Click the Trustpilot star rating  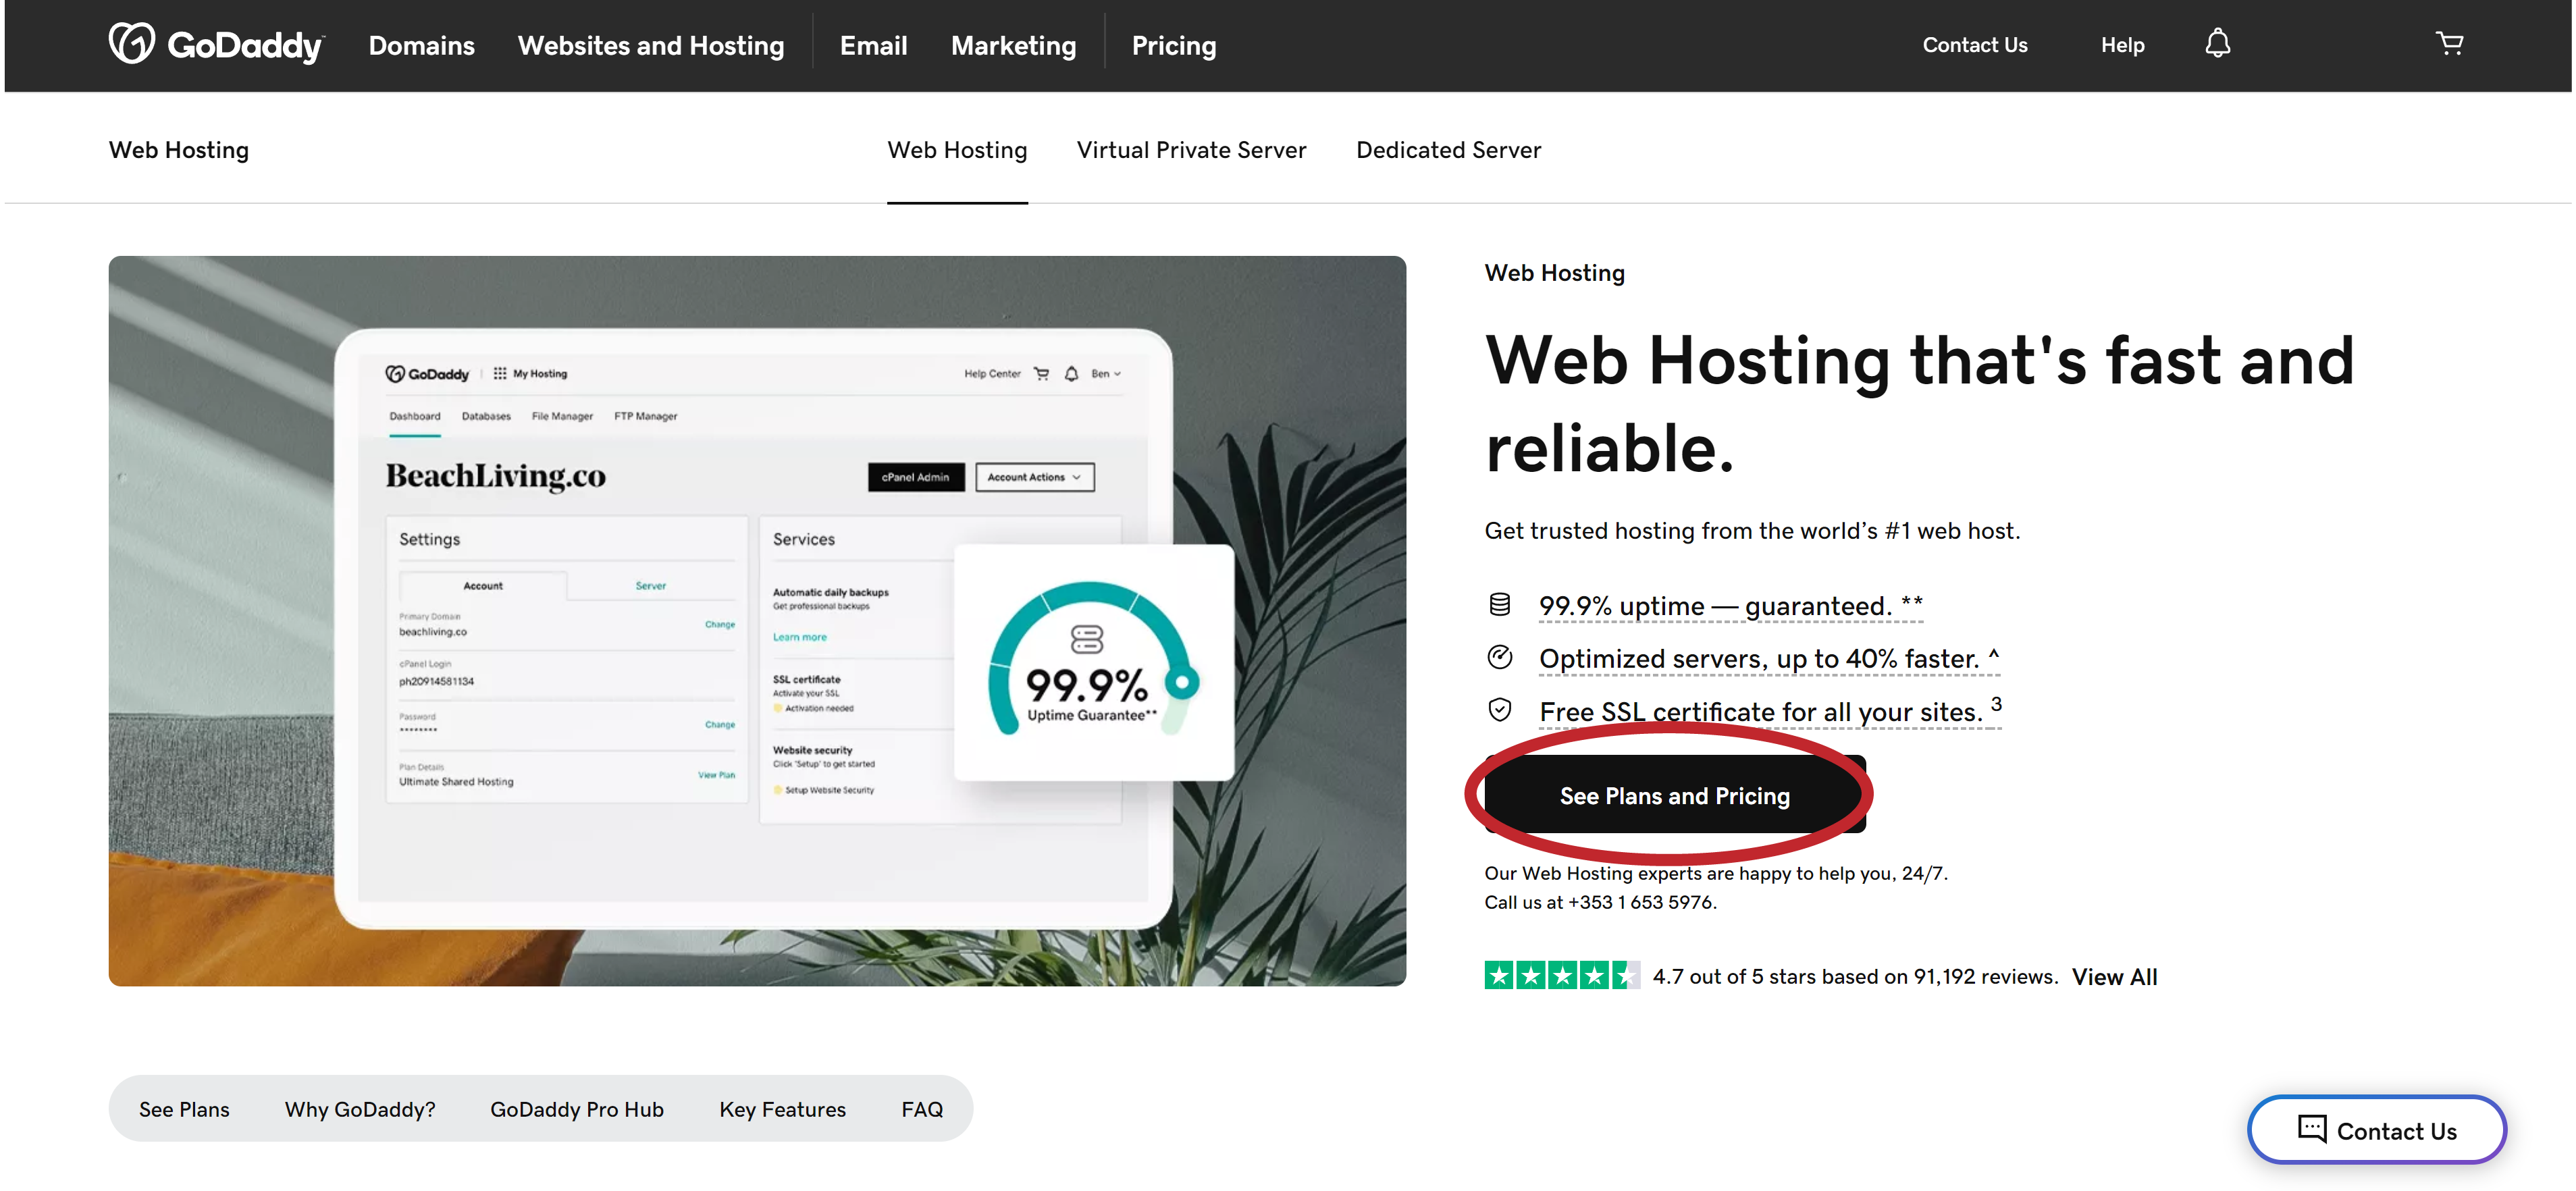click(1562, 975)
